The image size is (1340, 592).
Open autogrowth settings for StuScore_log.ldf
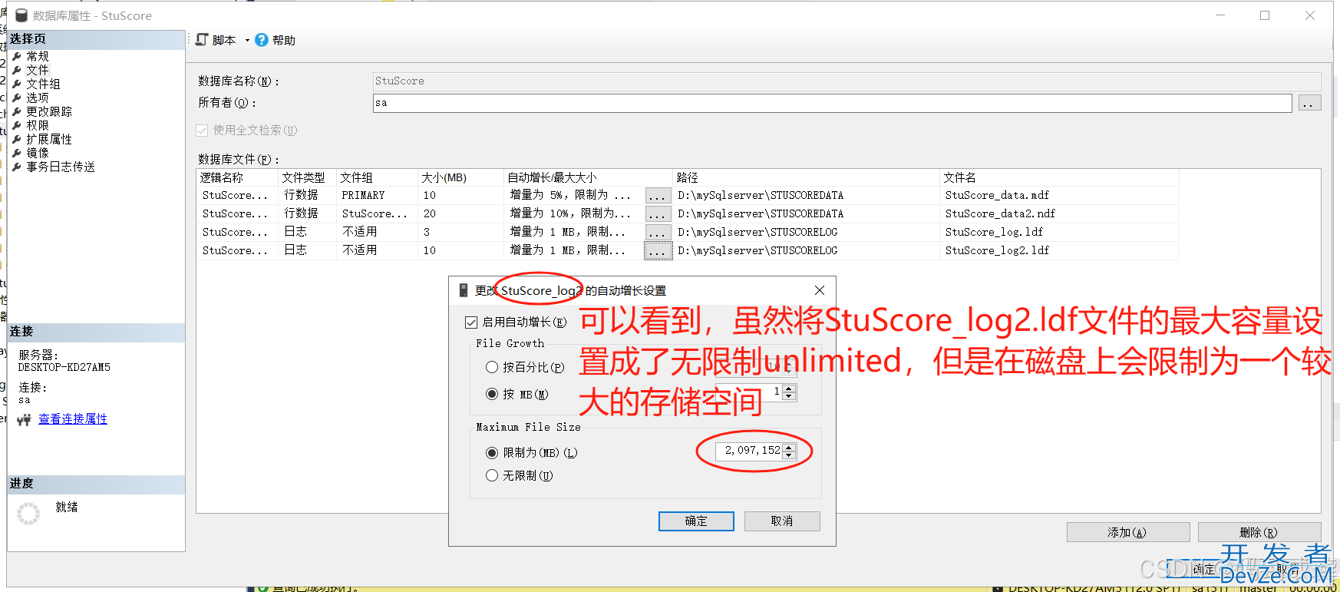[x=658, y=233]
